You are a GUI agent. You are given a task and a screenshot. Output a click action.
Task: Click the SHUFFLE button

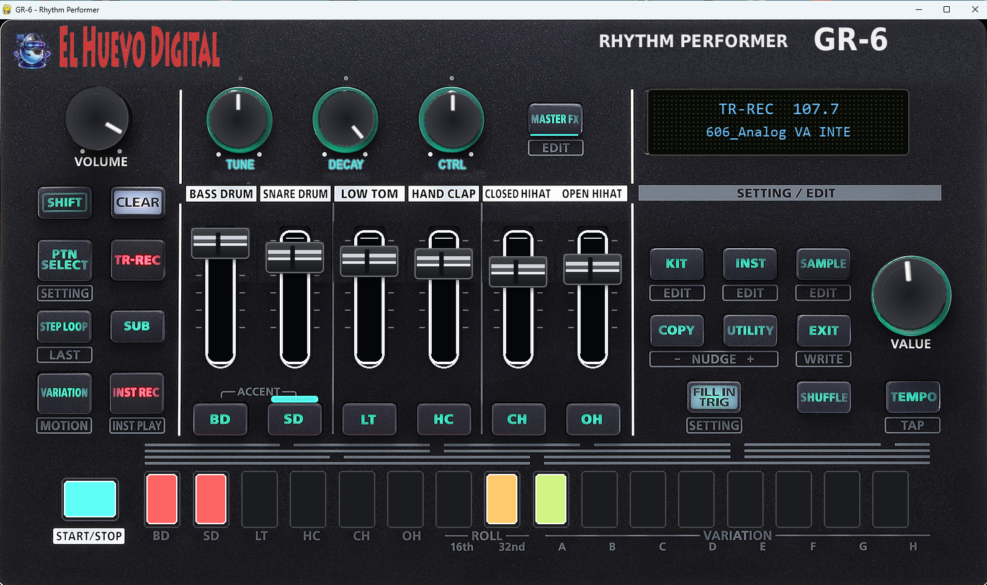tap(823, 397)
